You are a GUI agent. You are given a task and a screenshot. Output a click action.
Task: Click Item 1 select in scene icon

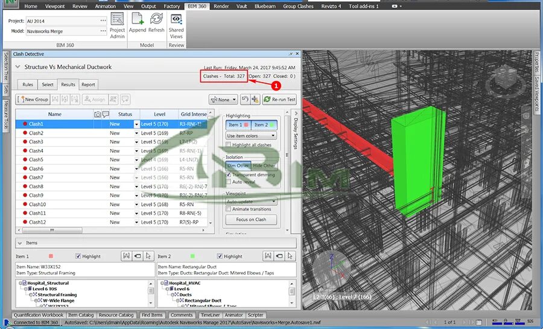pyautogui.click(x=148, y=256)
